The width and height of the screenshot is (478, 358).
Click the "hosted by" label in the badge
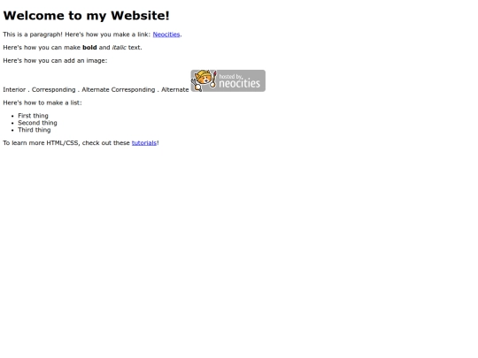tap(231, 76)
